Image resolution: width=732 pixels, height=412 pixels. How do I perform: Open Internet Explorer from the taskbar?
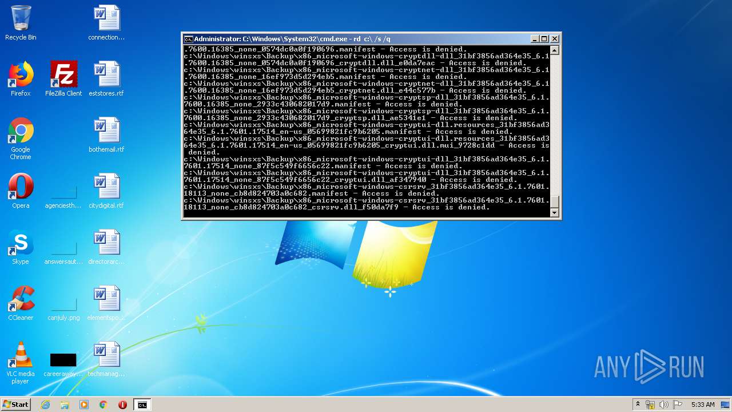45,405
